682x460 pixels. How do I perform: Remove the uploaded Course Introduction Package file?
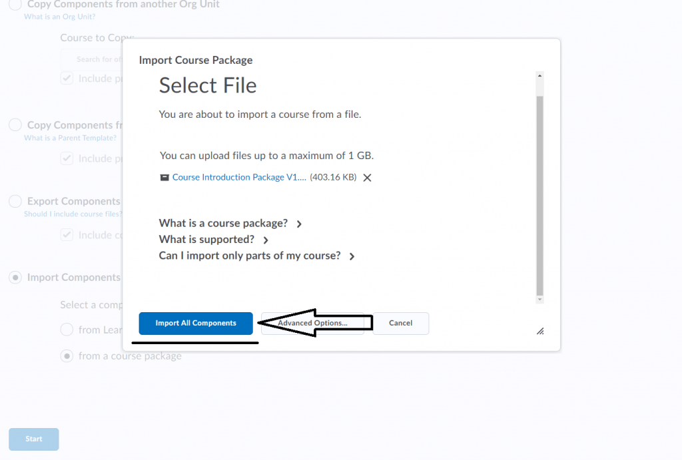[x=367, y=178]
